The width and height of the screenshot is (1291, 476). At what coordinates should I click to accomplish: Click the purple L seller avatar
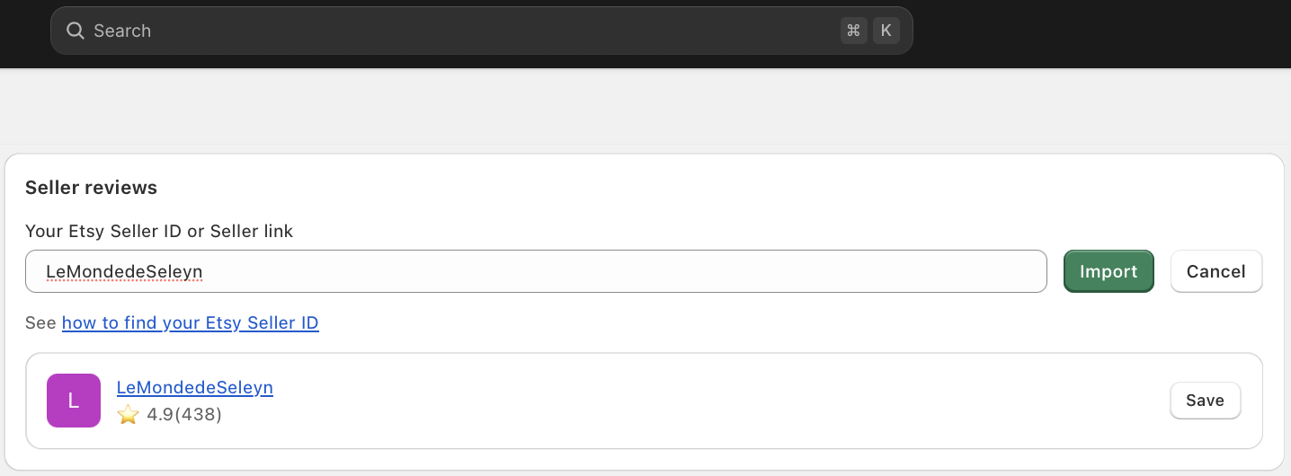(74, 401)
